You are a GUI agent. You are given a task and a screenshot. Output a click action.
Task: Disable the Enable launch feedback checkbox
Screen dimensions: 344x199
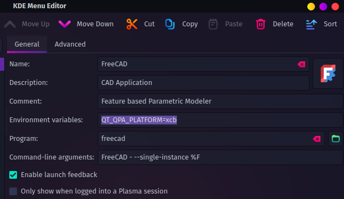(13, 175)
